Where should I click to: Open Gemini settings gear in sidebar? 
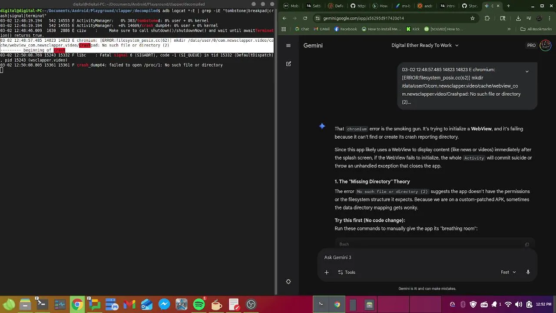pos(288,282)
